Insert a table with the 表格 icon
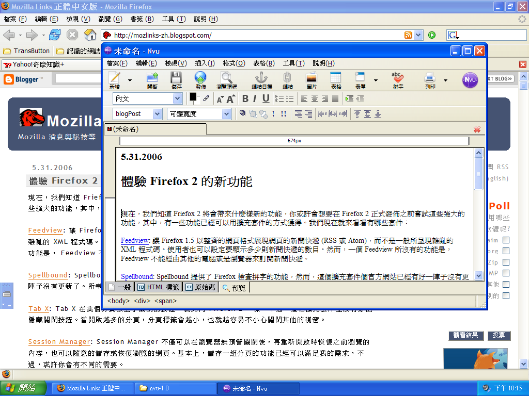 tap(336, 80)
